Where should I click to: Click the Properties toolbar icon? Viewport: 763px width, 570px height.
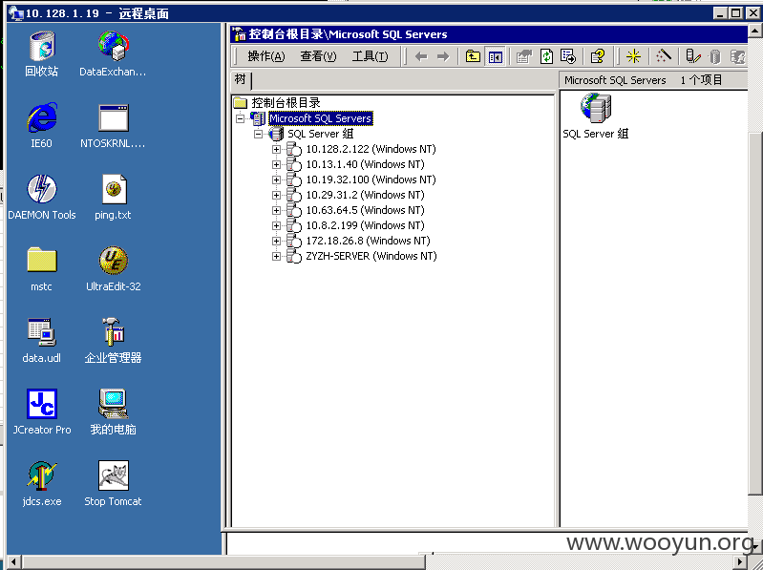click(524, 57)
